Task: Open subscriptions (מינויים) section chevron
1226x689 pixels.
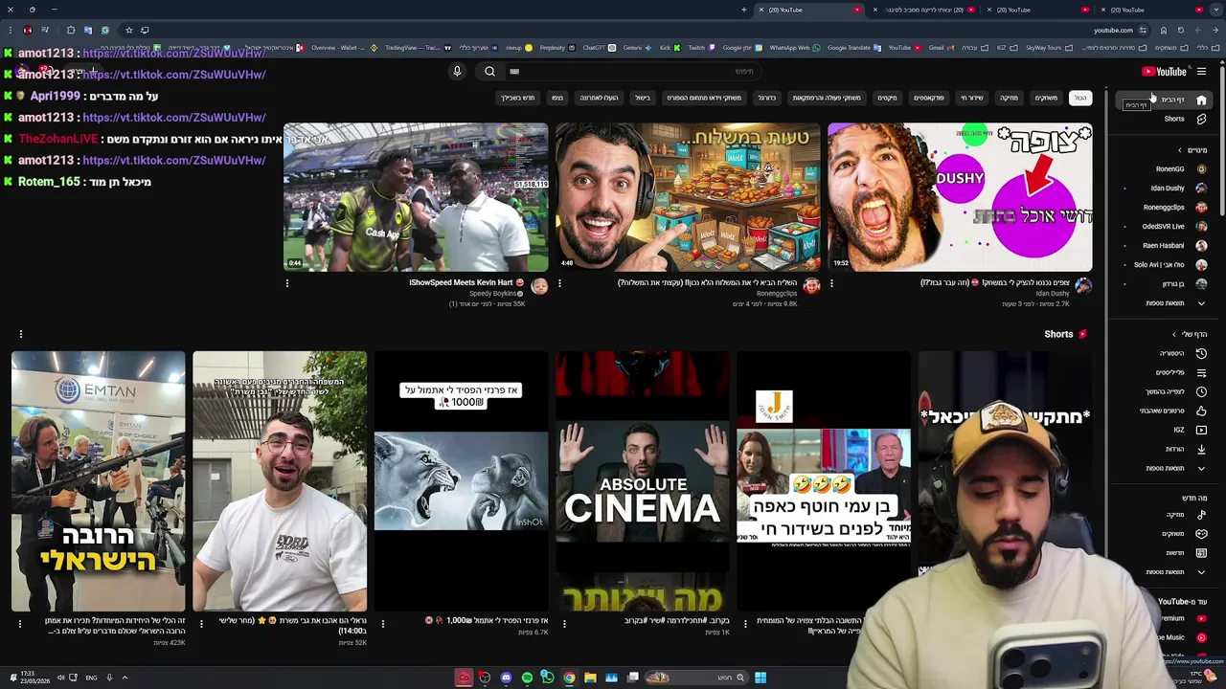Action: click(x=1180, y=150)
